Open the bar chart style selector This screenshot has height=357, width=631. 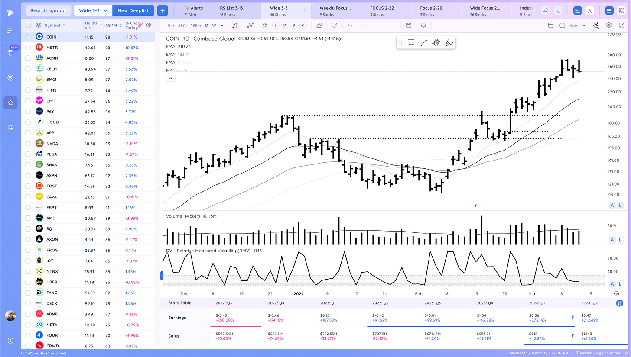[x=235, y=25]
